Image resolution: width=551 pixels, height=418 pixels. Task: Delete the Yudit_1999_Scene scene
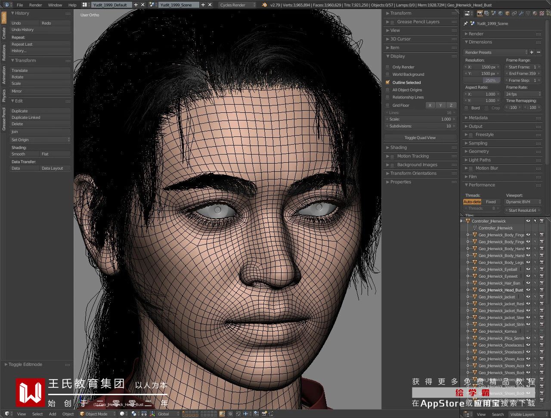coord(210,5)
